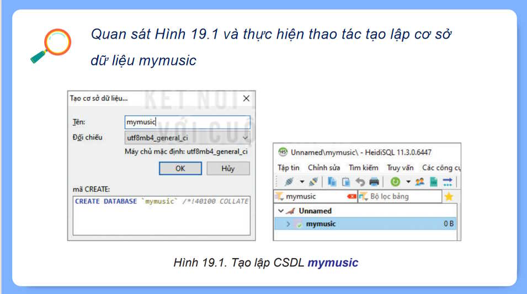This screenshot has width=527, height=294.
Task: Click the HeidiSQL logo in title bar
Action: click(283, 152)
